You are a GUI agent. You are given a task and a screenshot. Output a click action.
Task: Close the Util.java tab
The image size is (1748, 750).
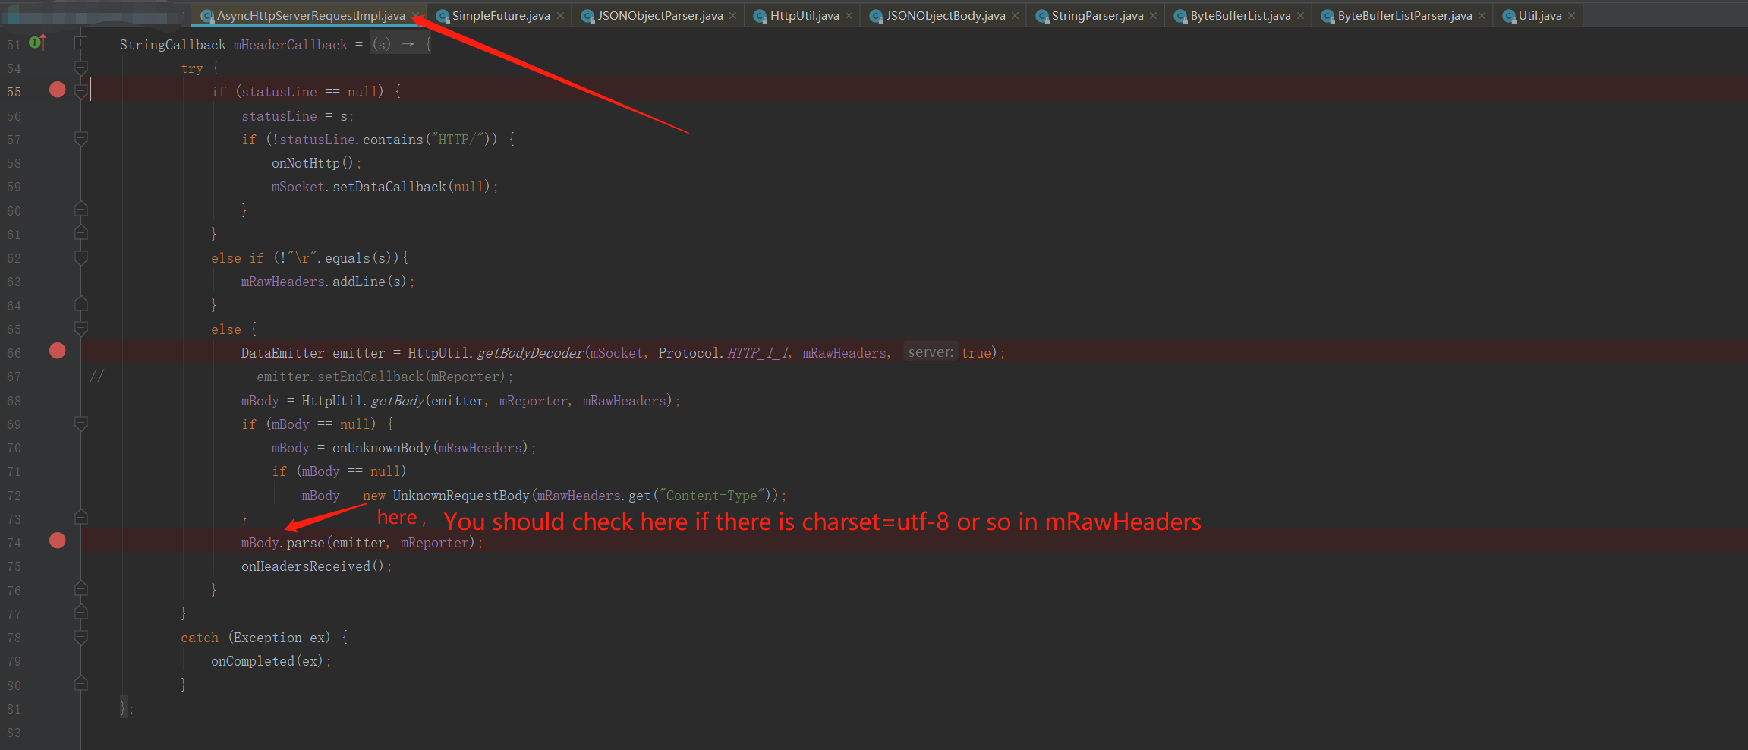click(x=1571, y=16)
